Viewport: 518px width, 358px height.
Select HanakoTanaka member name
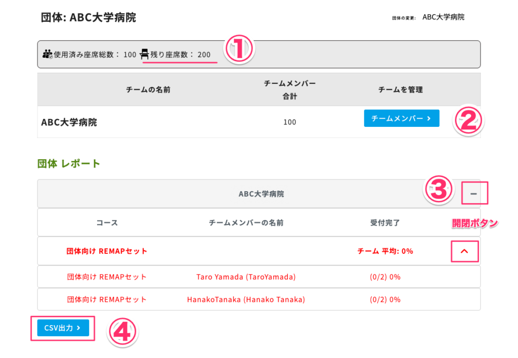(246, 300)
